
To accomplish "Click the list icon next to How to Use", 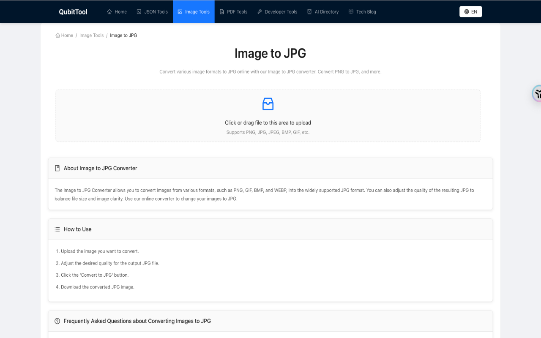I will [x=57, y=229].
